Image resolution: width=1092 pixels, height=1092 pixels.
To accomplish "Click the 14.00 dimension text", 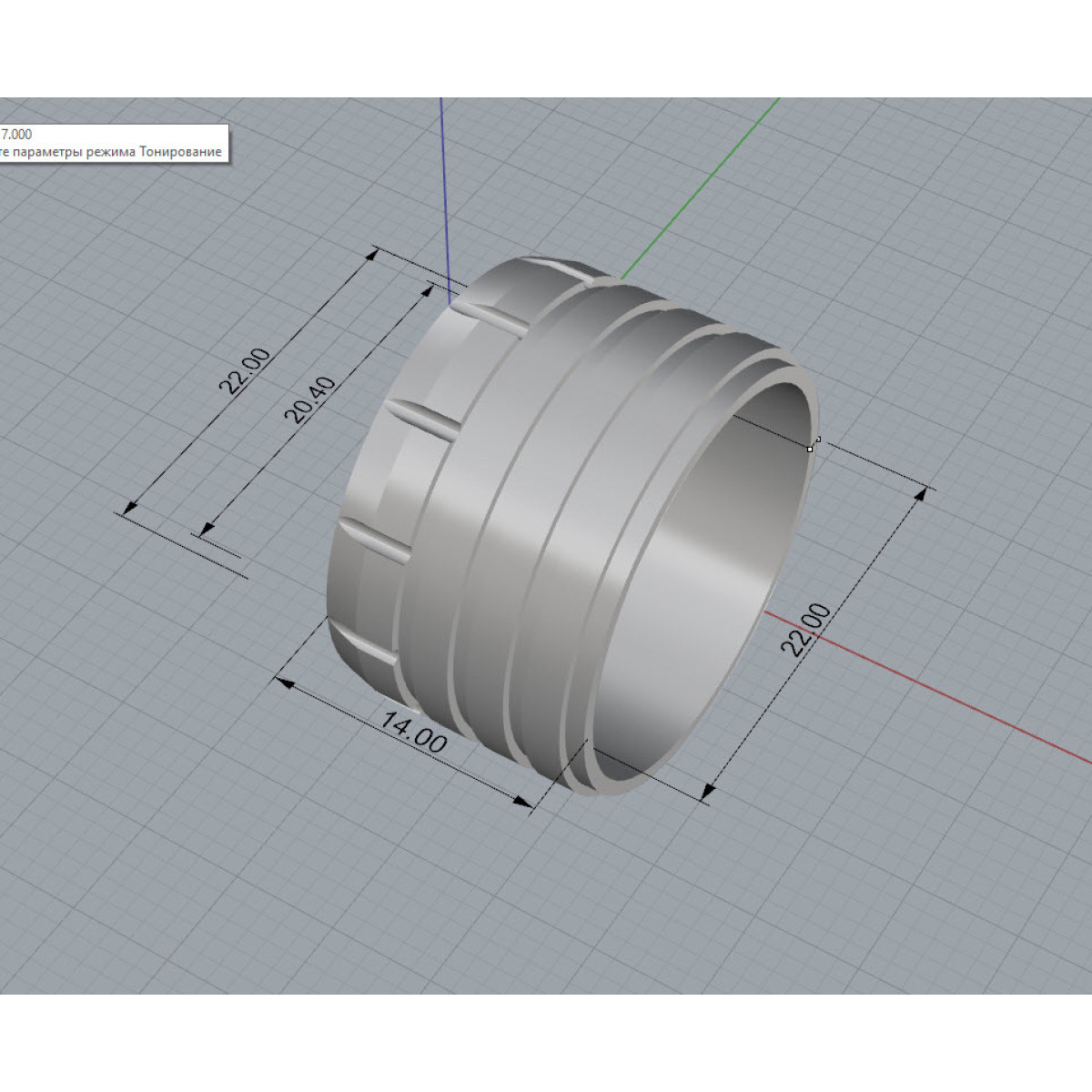I will (x=414, y=733).
